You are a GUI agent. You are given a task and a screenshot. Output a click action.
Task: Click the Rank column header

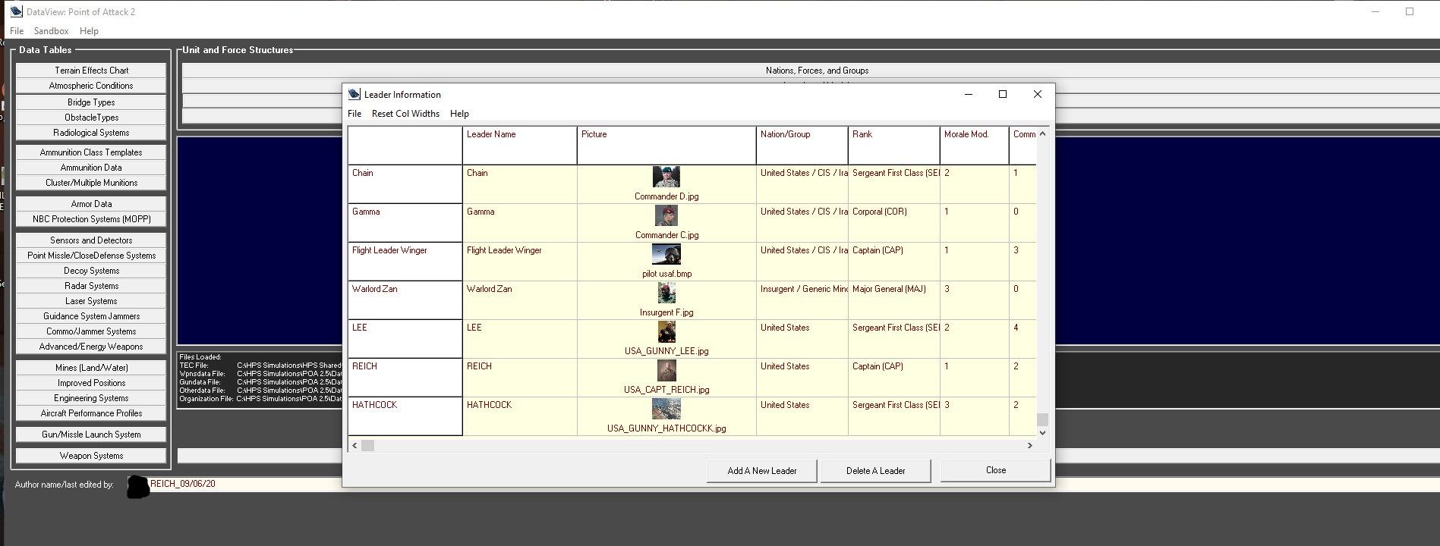pyautogui.click(x=894, y=145)
